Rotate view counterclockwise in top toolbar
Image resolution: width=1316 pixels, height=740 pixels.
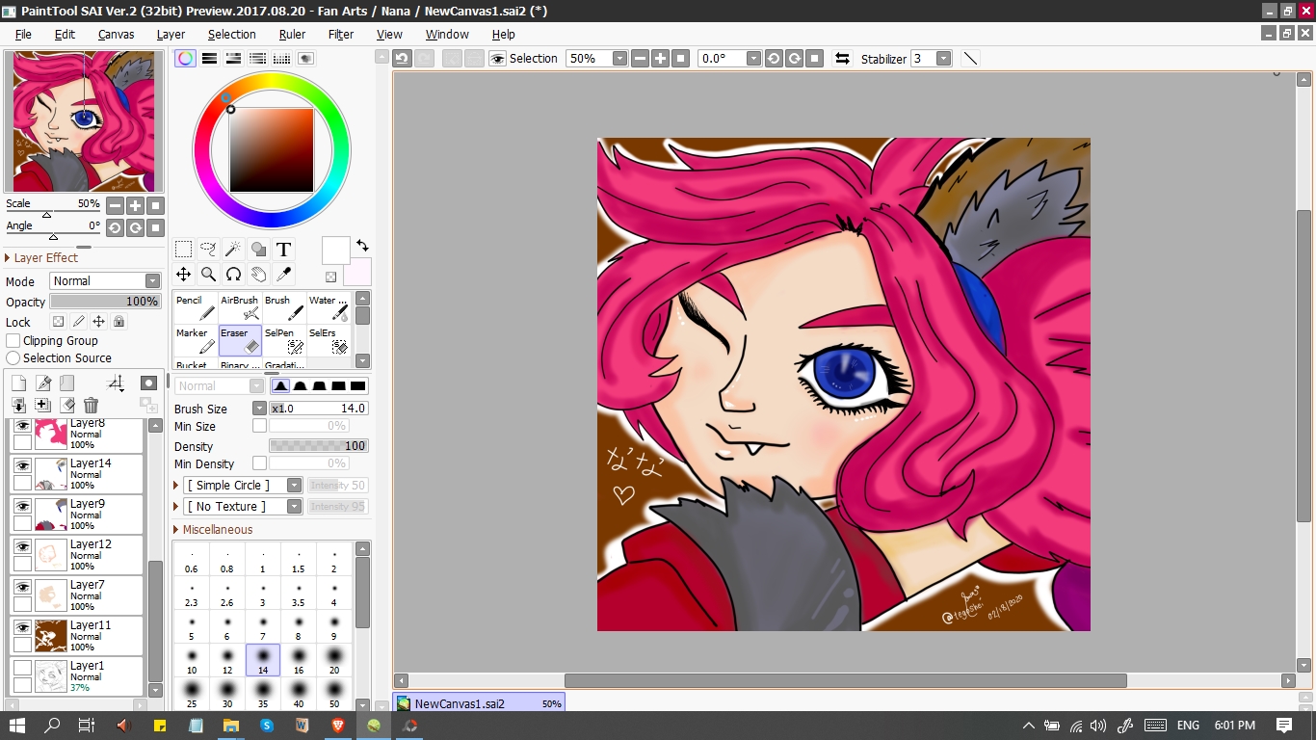point(774,58)
